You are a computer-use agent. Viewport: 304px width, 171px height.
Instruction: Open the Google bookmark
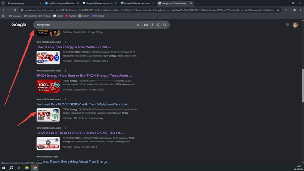[58, 16]
